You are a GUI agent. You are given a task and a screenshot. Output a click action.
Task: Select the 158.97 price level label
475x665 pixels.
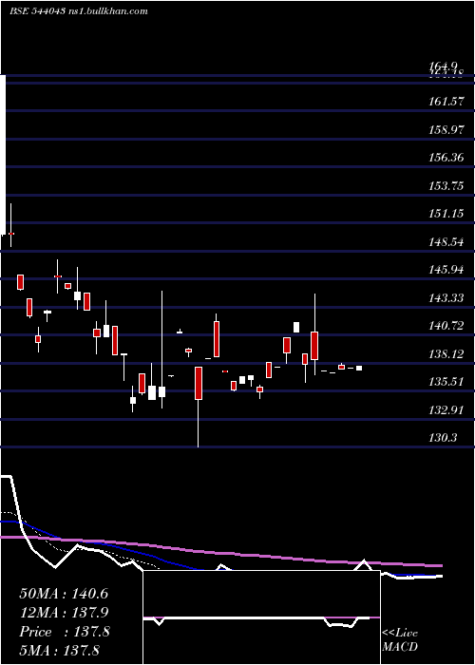[x=446, y=130]
